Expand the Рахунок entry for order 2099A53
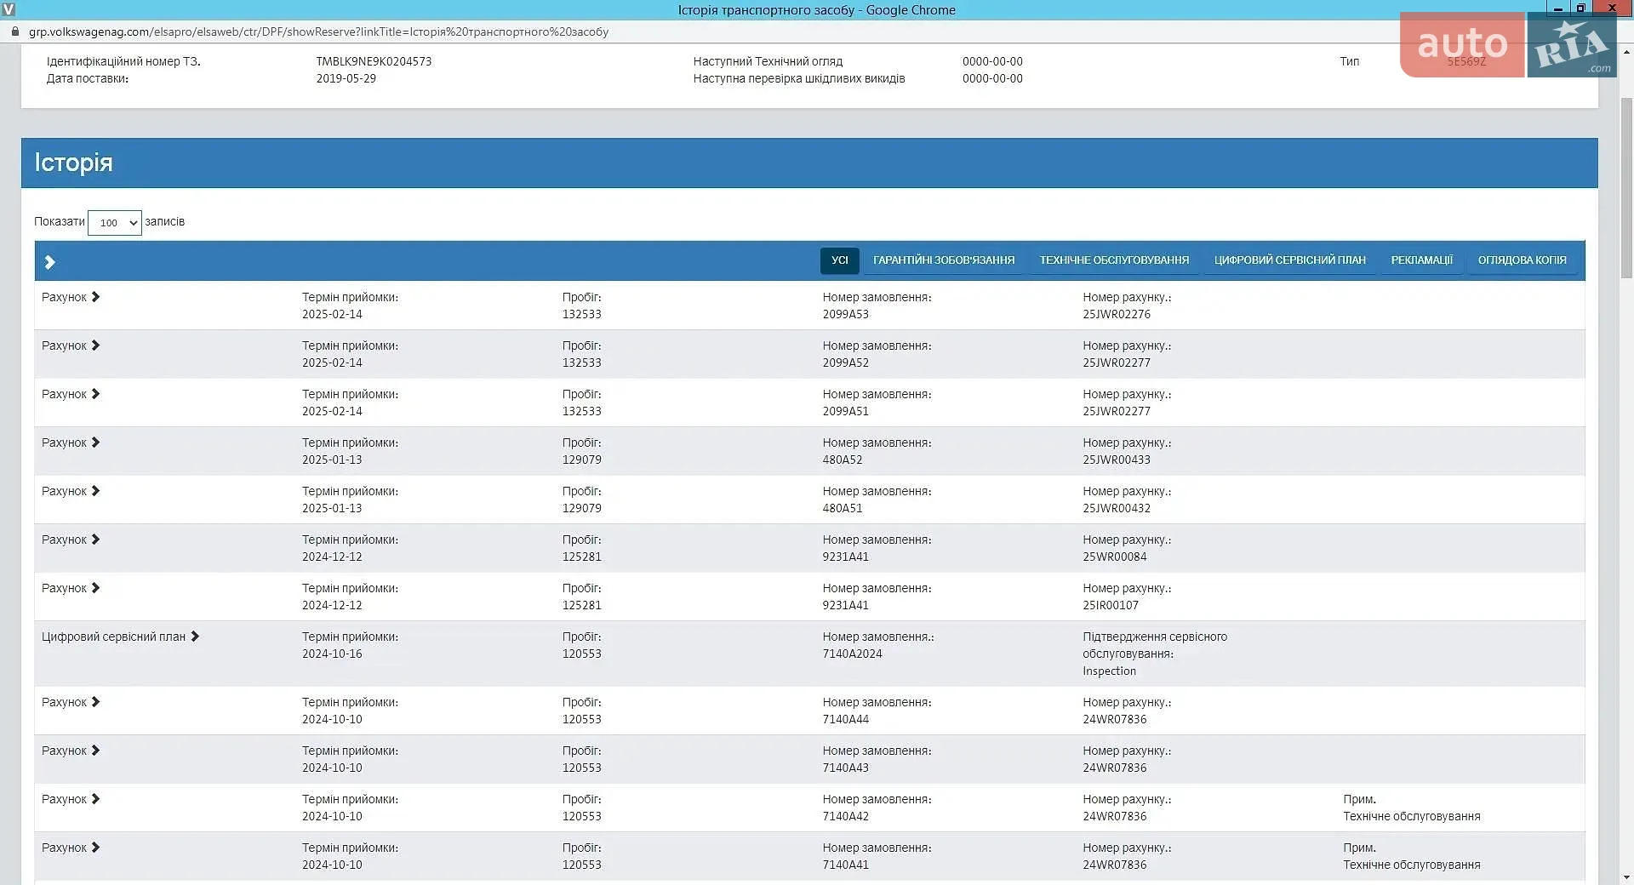1634x885 pixels. (71, 297)
